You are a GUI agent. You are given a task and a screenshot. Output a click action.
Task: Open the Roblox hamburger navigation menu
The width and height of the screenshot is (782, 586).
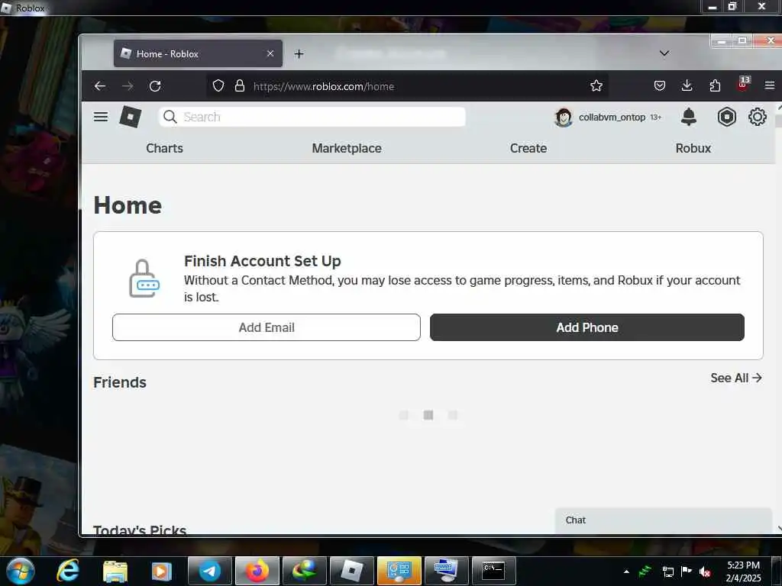tap(101, 117)
